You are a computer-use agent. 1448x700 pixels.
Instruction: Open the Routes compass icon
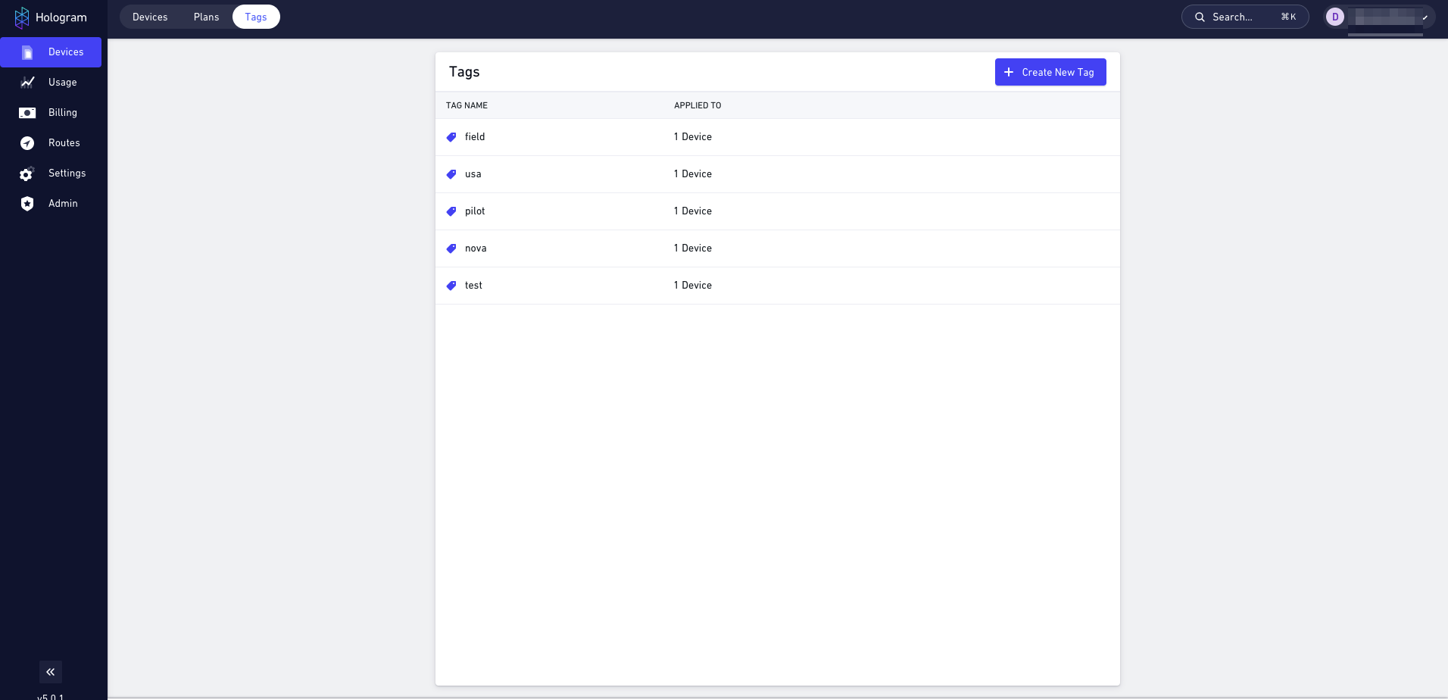click(x=27, y=143)
